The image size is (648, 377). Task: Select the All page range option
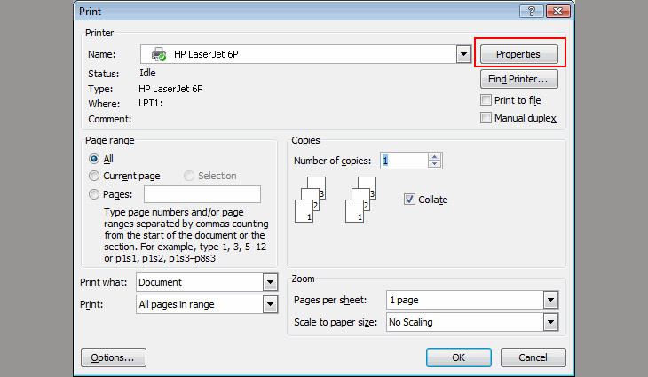coord(94,159)
